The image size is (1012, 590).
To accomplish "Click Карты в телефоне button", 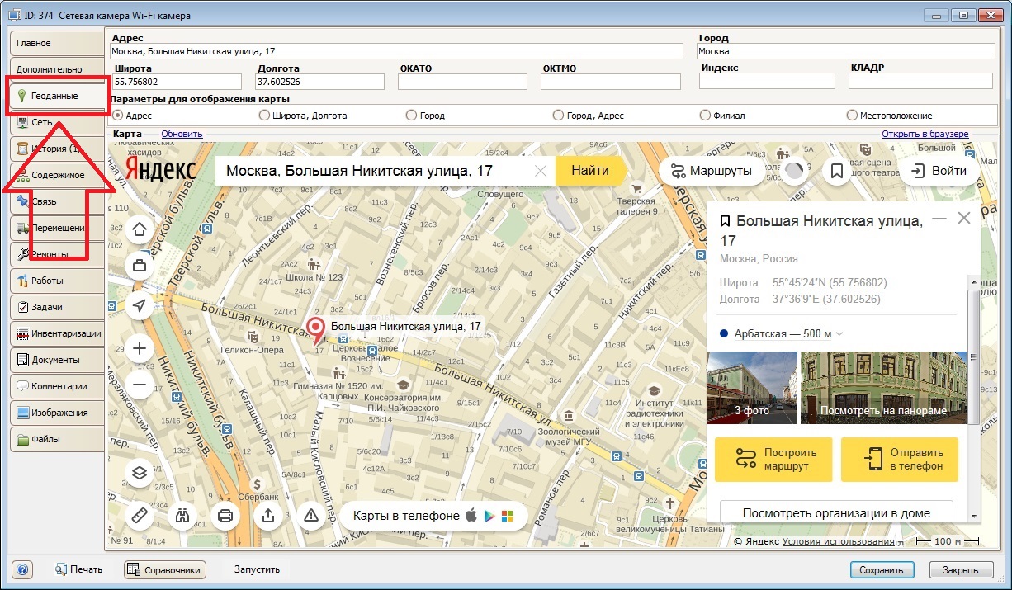I will 433,516.
